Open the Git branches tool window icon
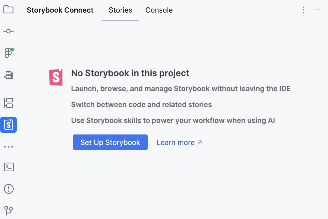 click(8, 210)
